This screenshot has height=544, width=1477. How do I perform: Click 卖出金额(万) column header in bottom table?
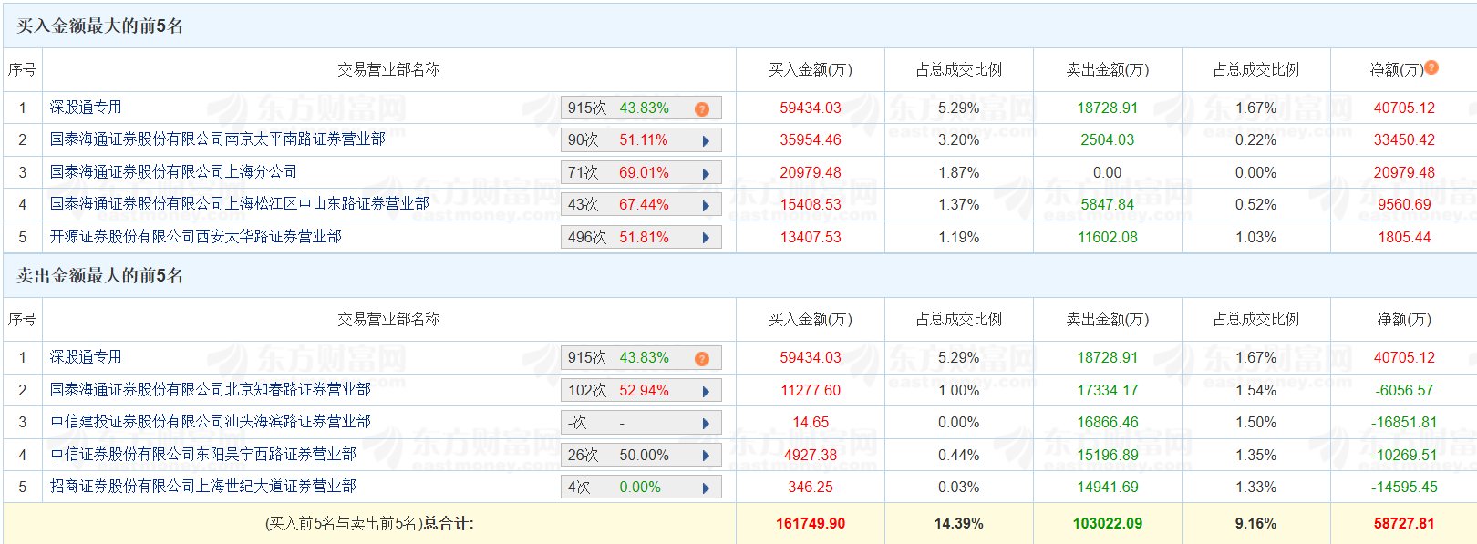pos(1108,319)
